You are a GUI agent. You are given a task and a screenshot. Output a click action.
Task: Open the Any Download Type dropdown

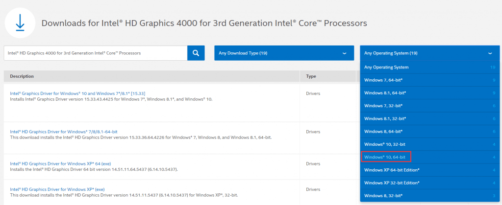(284, 53)
